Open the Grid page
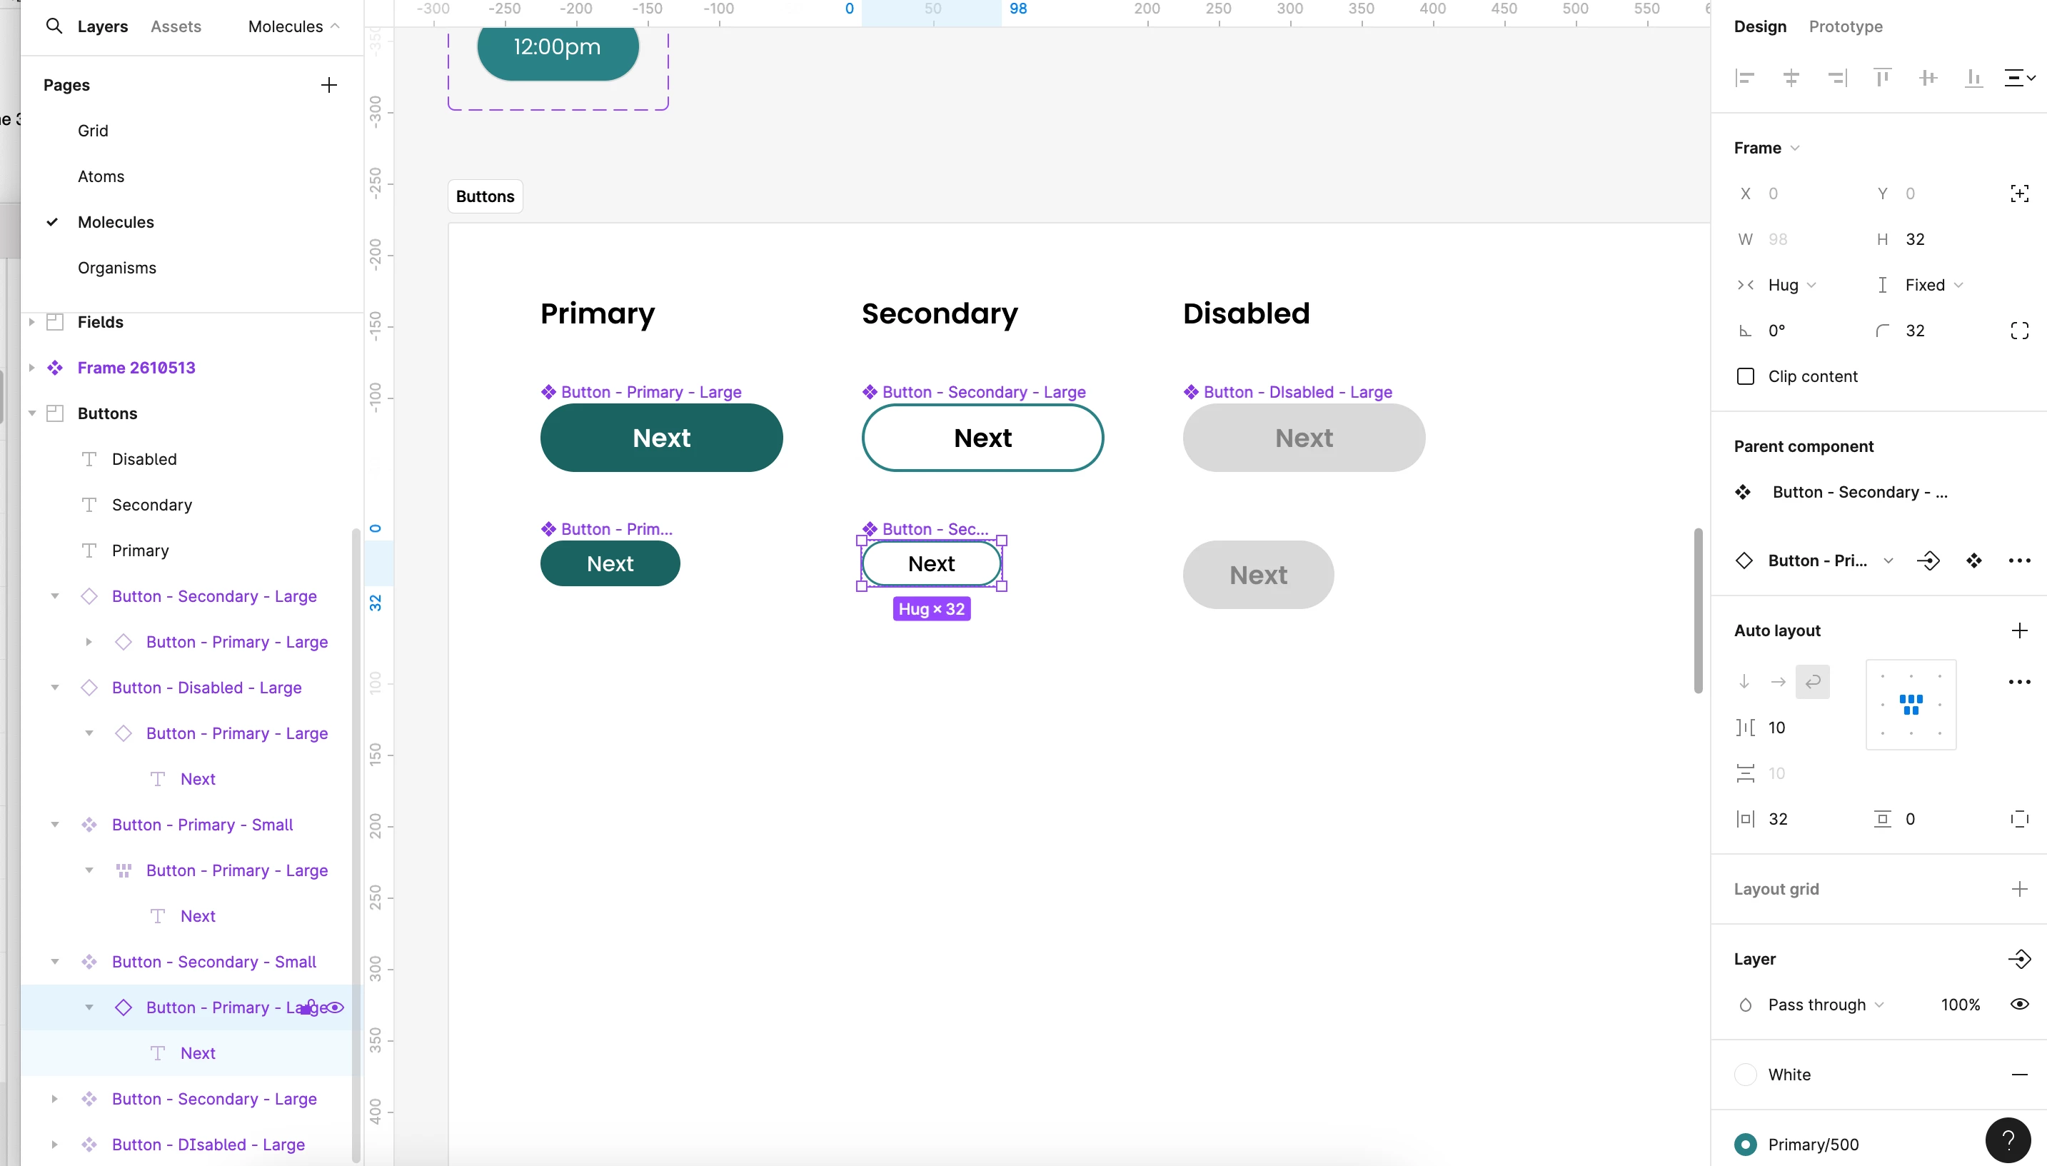2047x1166 pixels. coord(93,131)
